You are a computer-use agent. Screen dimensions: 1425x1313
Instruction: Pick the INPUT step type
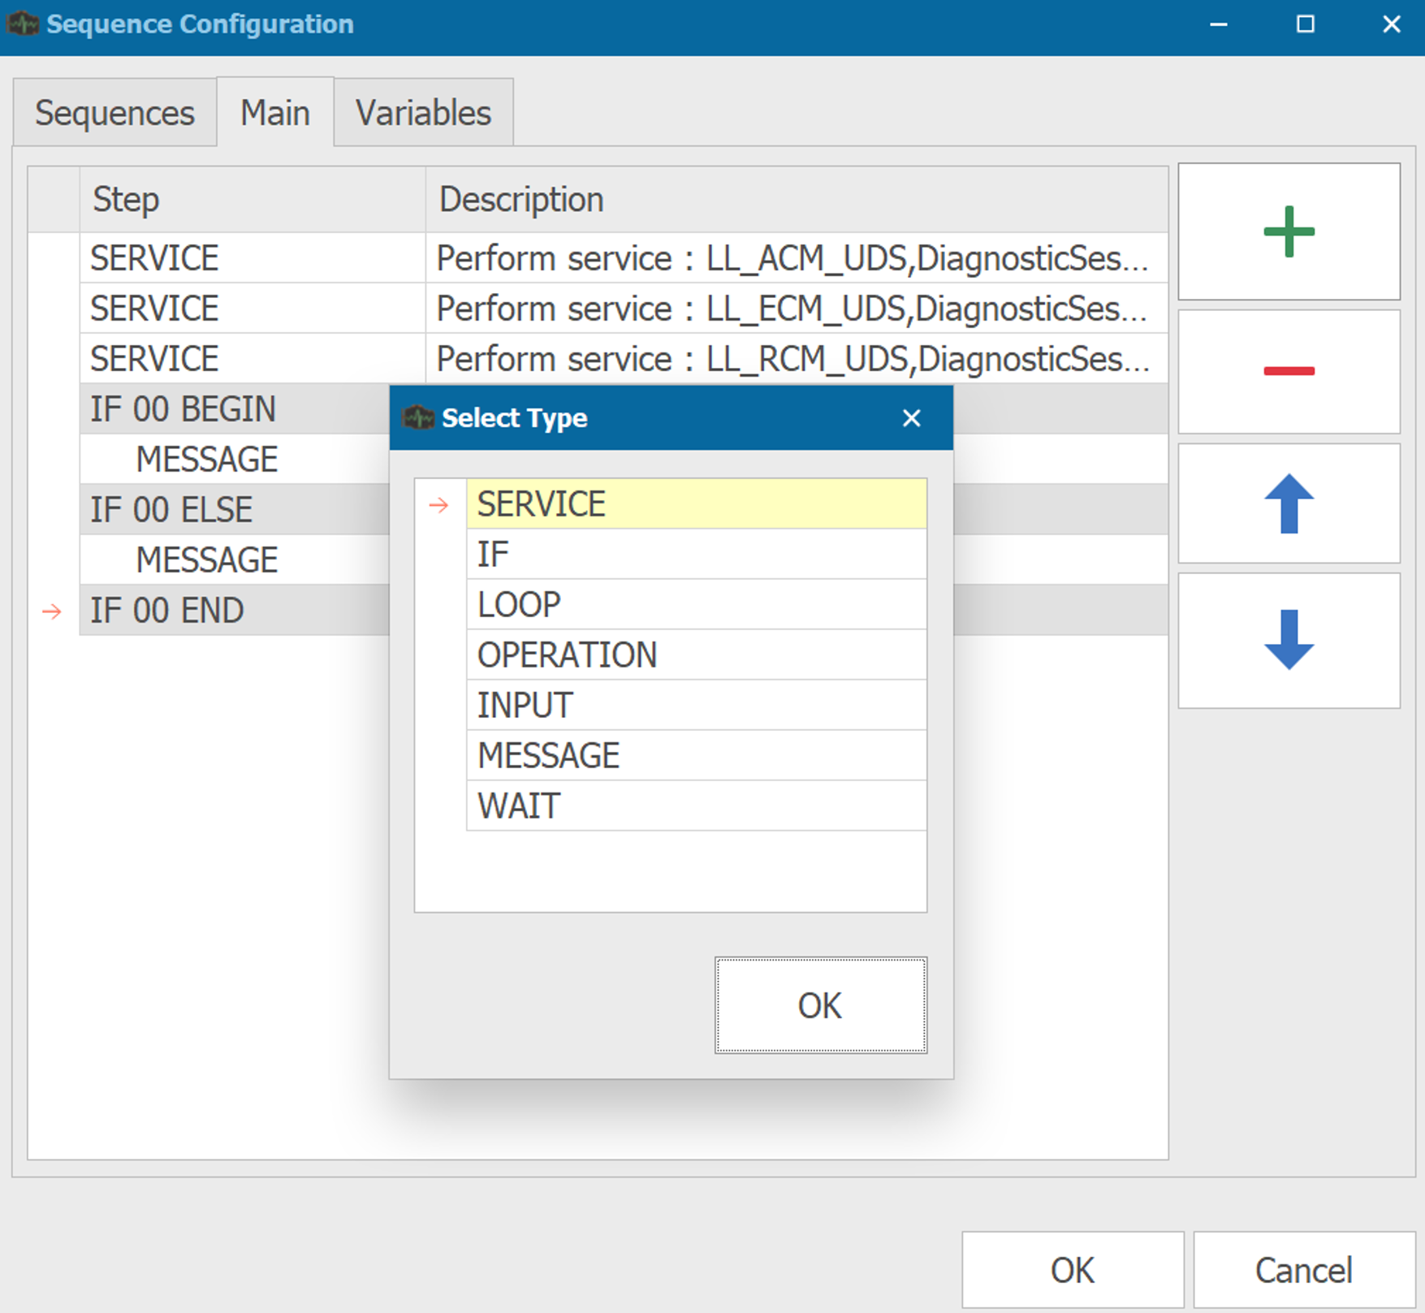coord(696,706)
